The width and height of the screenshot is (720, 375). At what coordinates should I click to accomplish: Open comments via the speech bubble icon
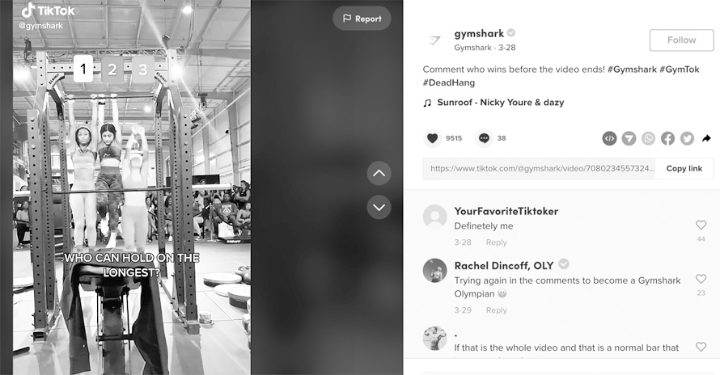tap(484, 138)
